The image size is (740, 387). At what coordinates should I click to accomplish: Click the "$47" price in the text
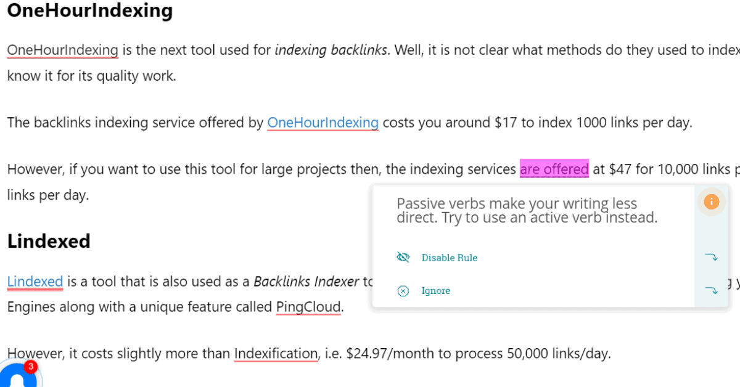[x=620, y=169]
